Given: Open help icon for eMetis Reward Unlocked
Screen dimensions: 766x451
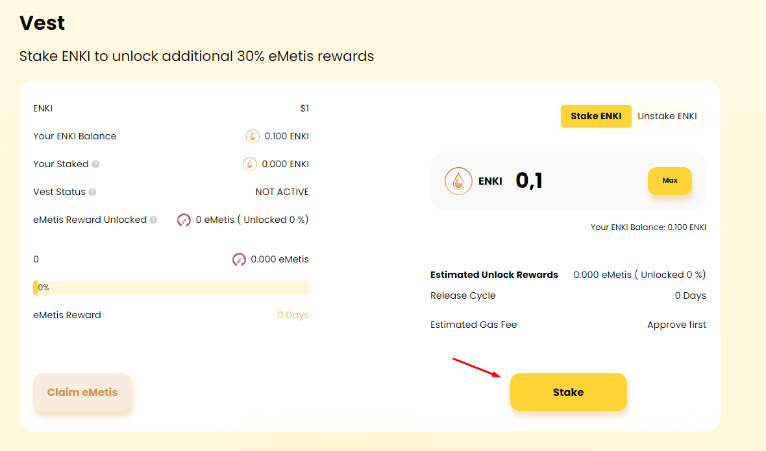Looking at the screenshot, I should [x=153, y=220].
